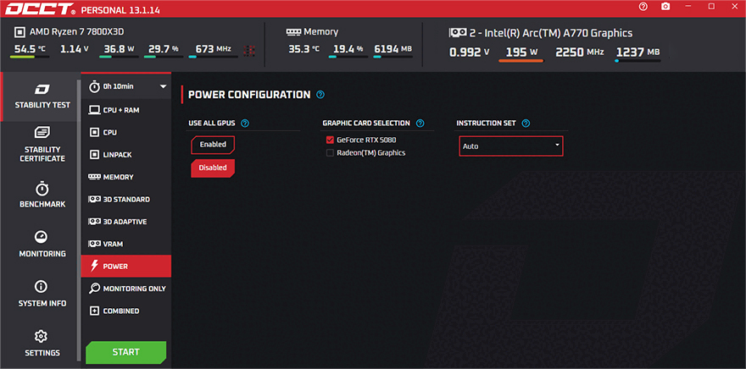Click the CPU clock 673 MHz reading
The image size is (746, 369).
click(213, 49)
